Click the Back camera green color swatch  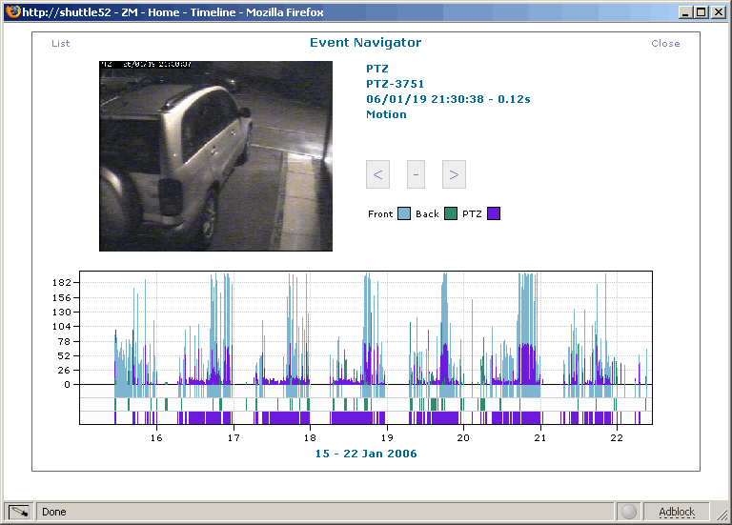coord(451,213)
